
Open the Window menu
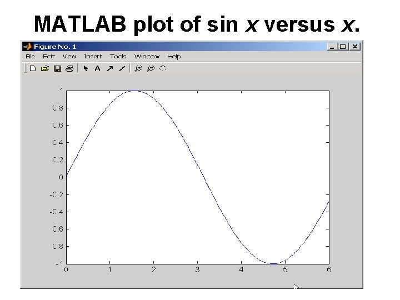click(x=147, y=56)
